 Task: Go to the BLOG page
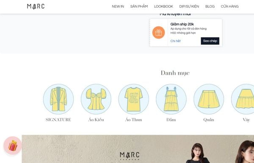tap(210, 6)
